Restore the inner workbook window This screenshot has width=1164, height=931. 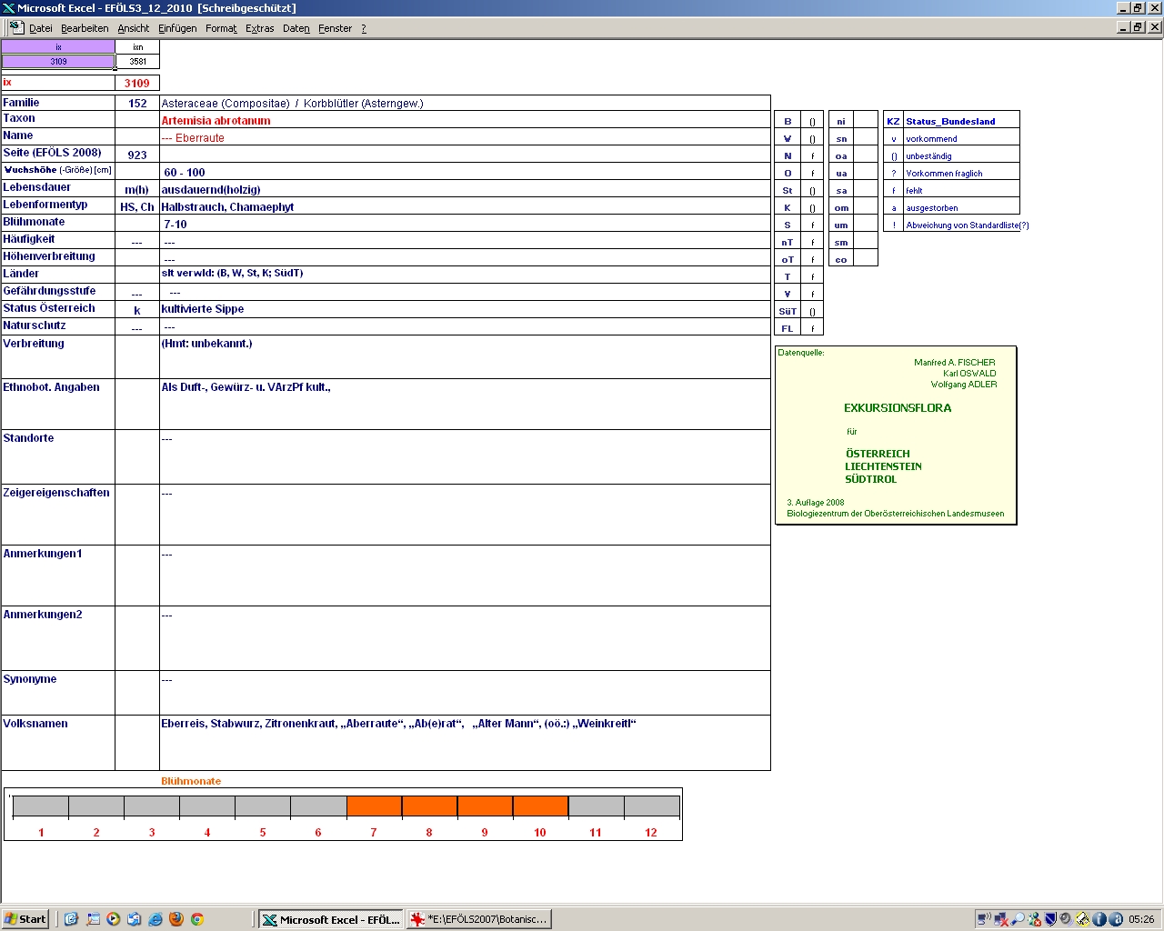pyautogui.click(x=1138, y=27)
